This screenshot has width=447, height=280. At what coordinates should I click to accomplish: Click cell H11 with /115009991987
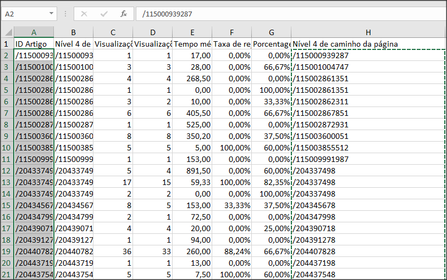point(368,159)
